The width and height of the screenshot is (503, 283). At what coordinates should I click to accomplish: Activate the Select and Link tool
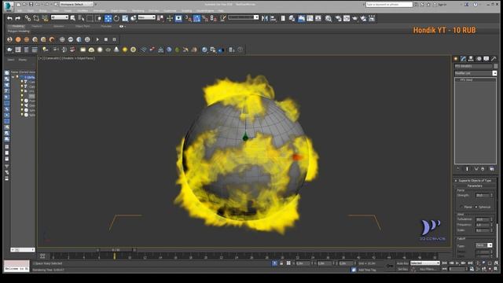pyautogui.click(x=28, y=18)
